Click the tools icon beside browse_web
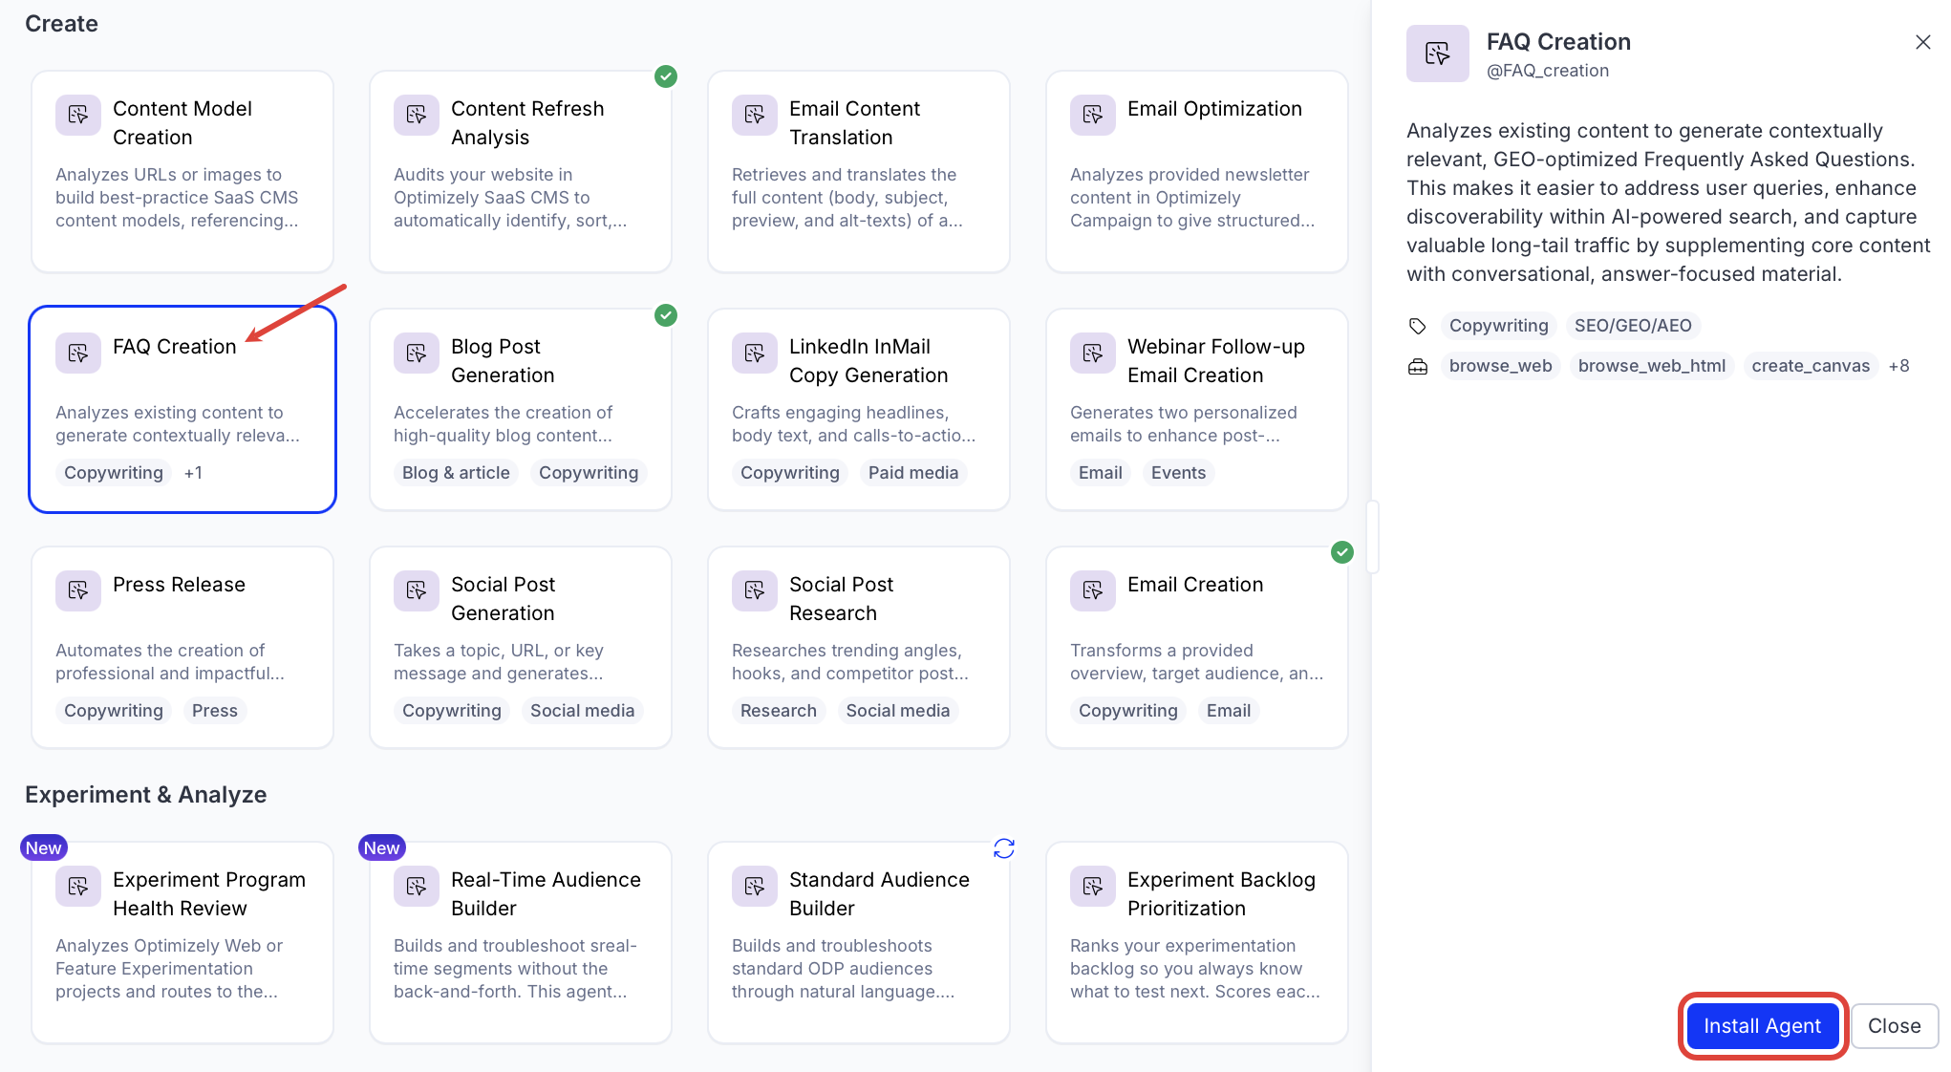This screenshot has width=1951, height=1072. pos(1418,366)
